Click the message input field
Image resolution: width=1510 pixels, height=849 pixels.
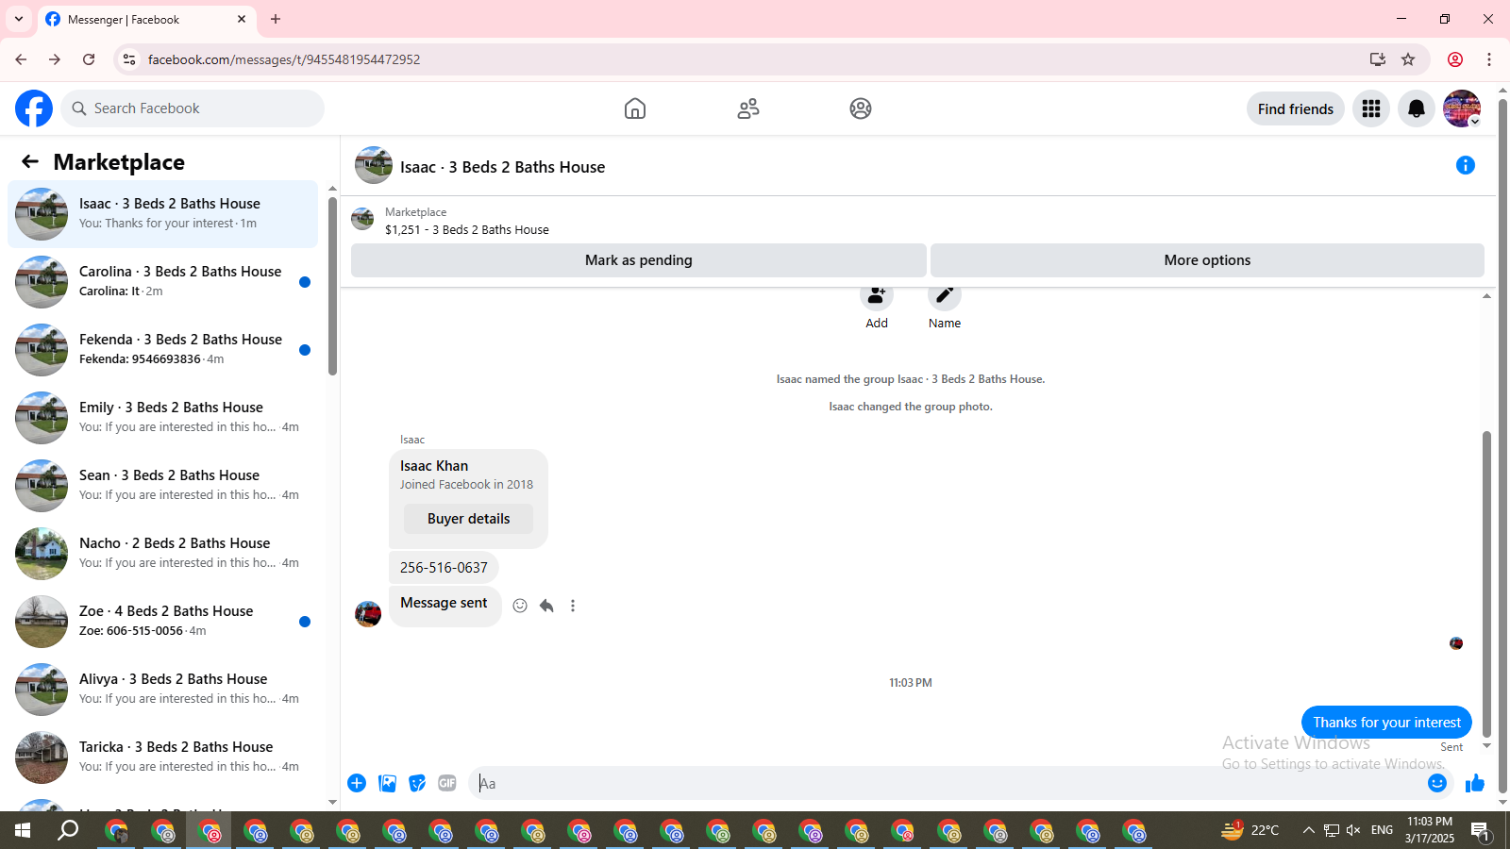pyautogui.click(x=948, y=783)
